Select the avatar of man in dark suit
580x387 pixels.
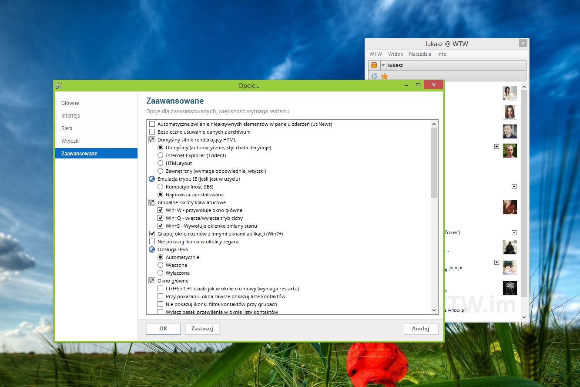click(510, 131)
